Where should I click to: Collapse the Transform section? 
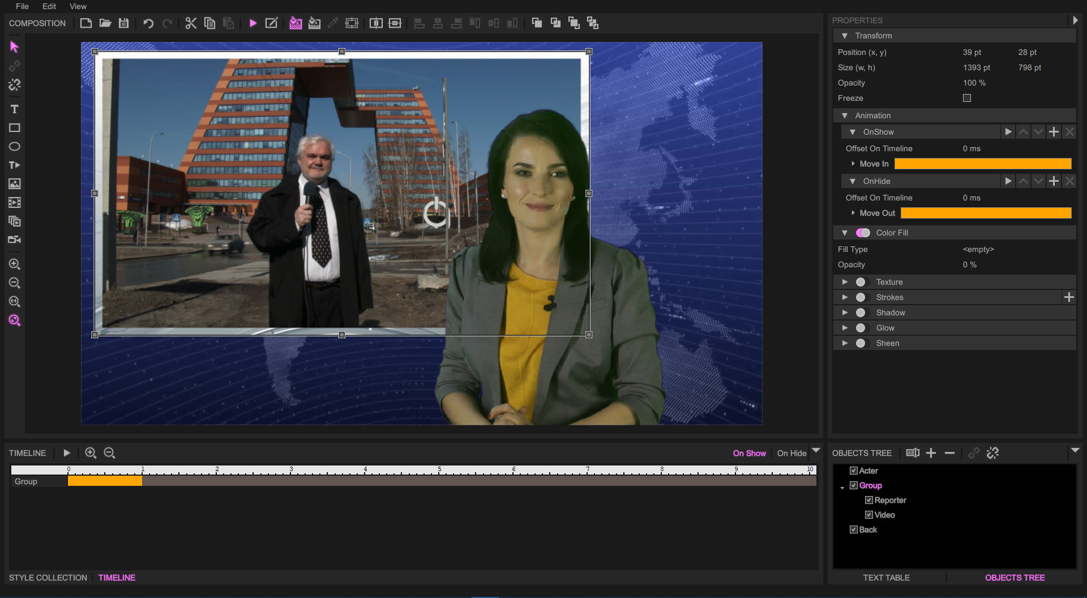tap(845, 36)
